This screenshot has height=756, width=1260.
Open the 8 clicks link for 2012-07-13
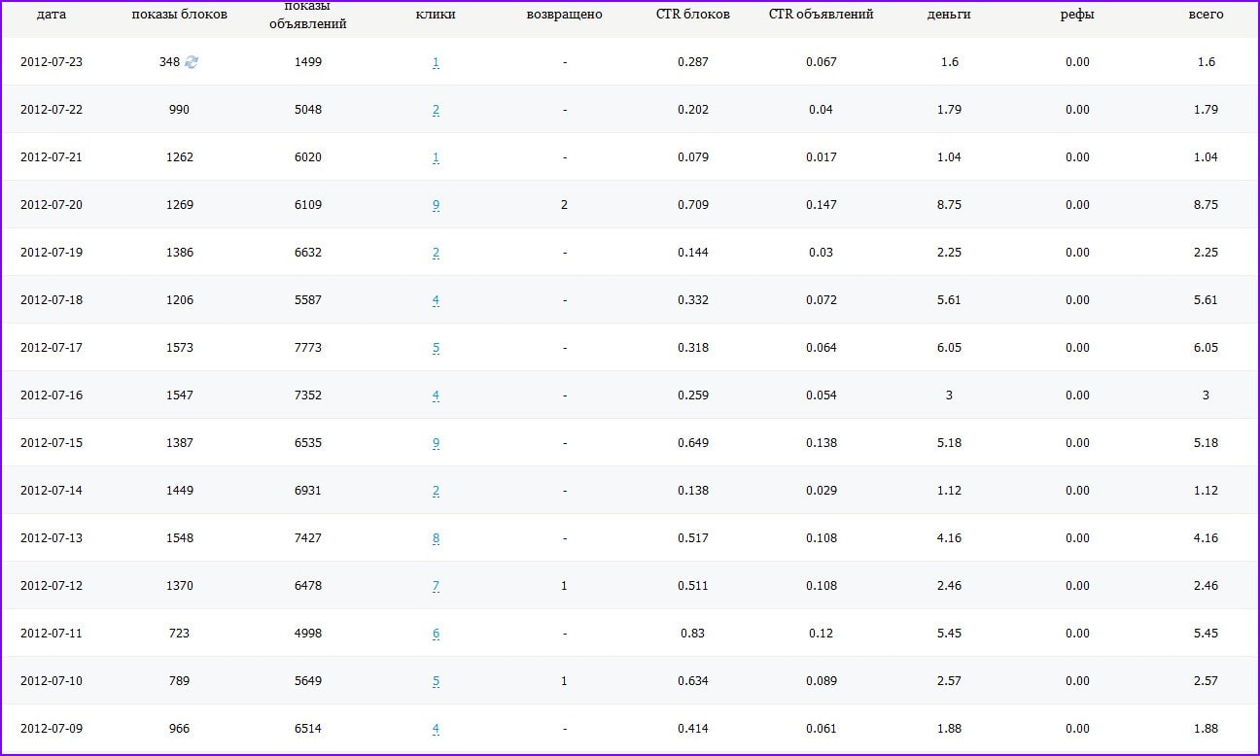point(436,538)
